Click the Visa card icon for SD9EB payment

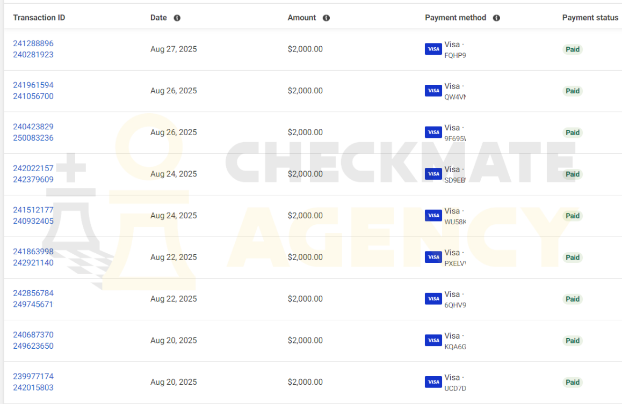click(x=433, y=174)
